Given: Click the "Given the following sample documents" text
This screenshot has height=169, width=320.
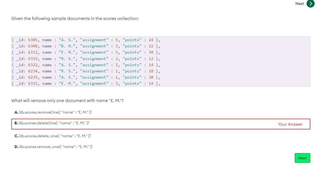Looking at the screenshot, I should (75, 19).
